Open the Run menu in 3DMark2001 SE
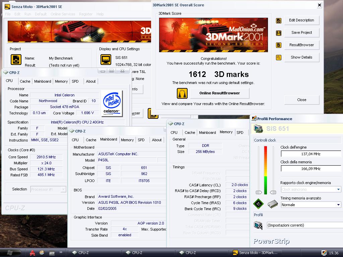The image size is (343, 257). click(27, 14)
